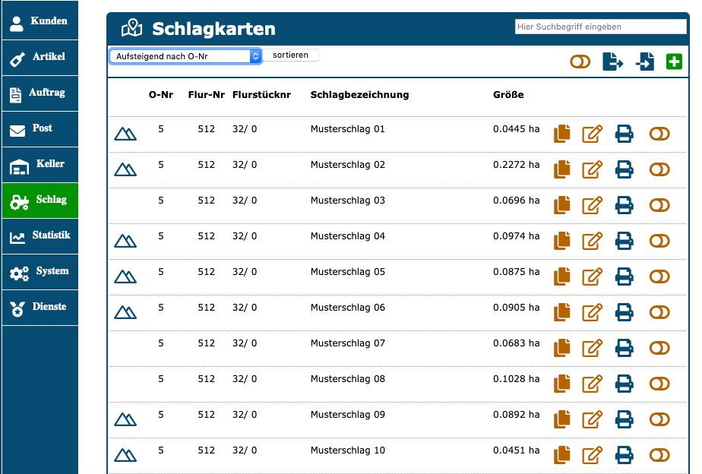Open map icon for Musterschlag 05
This screenshot has height=474, width=702.
(x=125, y=276)
